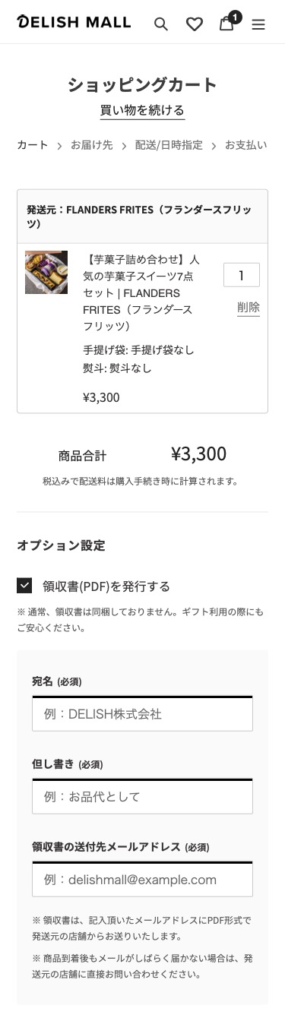
Task: Open the search magnifier icon
Action: [x=160, y=24]
